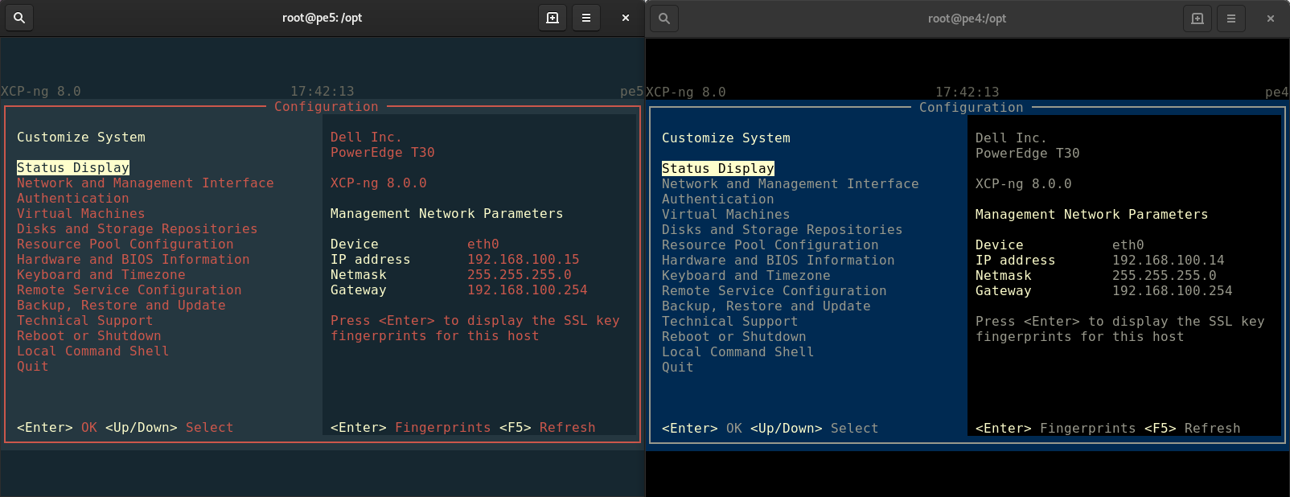1290x497 pixels.
Task: Select Technical Support in the pe5 menu
Action: tap(85, 320)
